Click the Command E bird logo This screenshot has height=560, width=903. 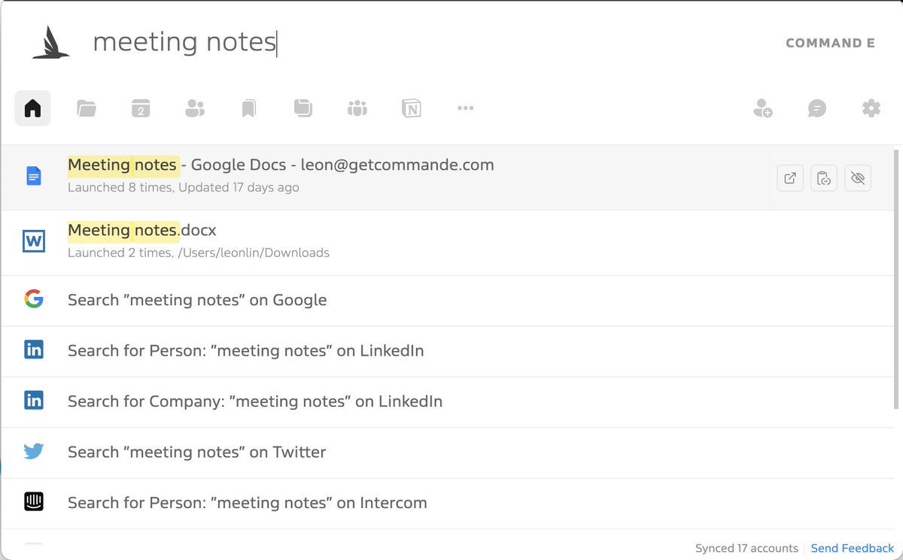coord(50,42)
